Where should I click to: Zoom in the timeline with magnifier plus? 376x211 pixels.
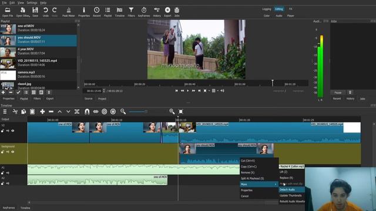pyautogui.click(x=172, y=111)
